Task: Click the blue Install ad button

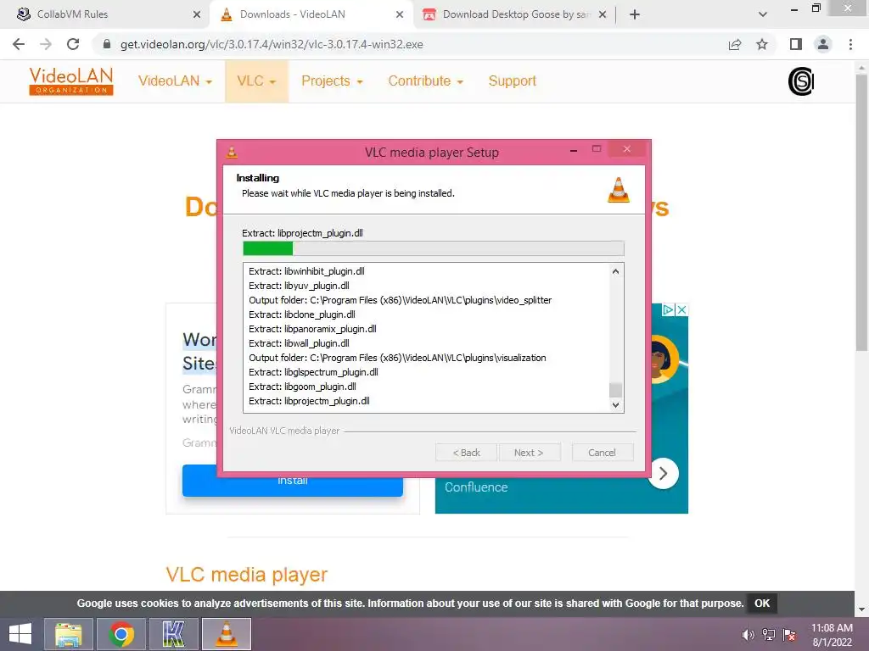Action: [x=293, y=484]
